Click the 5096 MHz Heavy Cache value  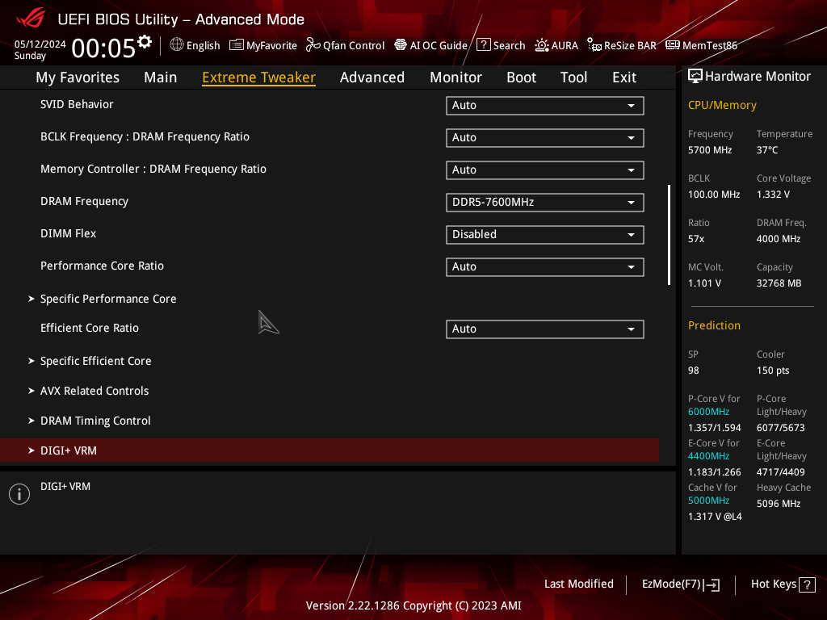(779, 504)
